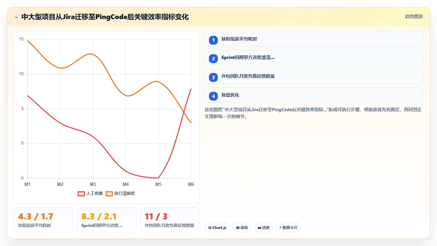Open the 4.3 / 1.7 data card
This screenshot has height=246, width=437.
click(x=43, y=220)
